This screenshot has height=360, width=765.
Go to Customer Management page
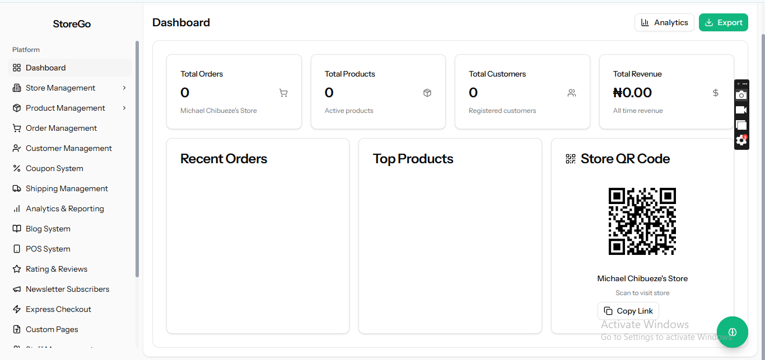tap(70, 148)
